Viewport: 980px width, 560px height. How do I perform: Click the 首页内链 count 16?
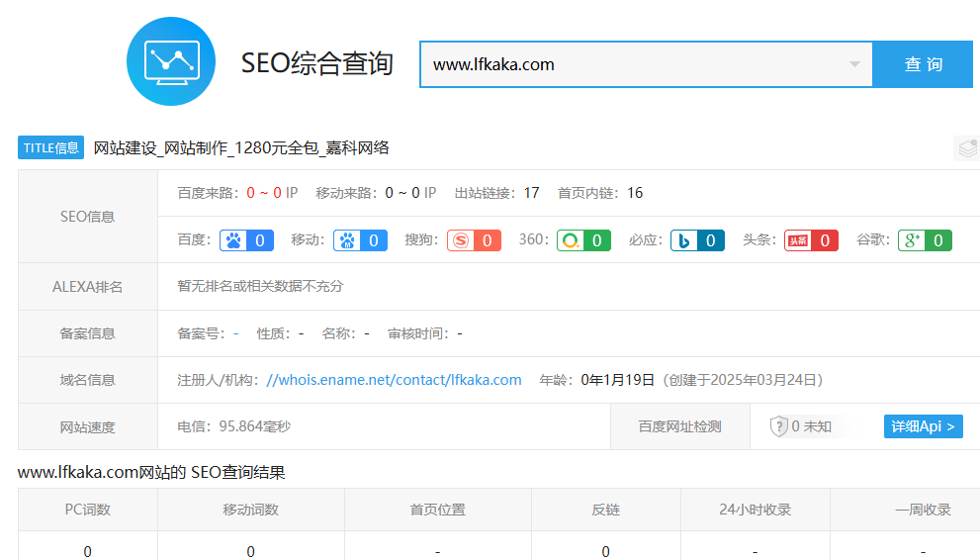[x=635, y=193]
